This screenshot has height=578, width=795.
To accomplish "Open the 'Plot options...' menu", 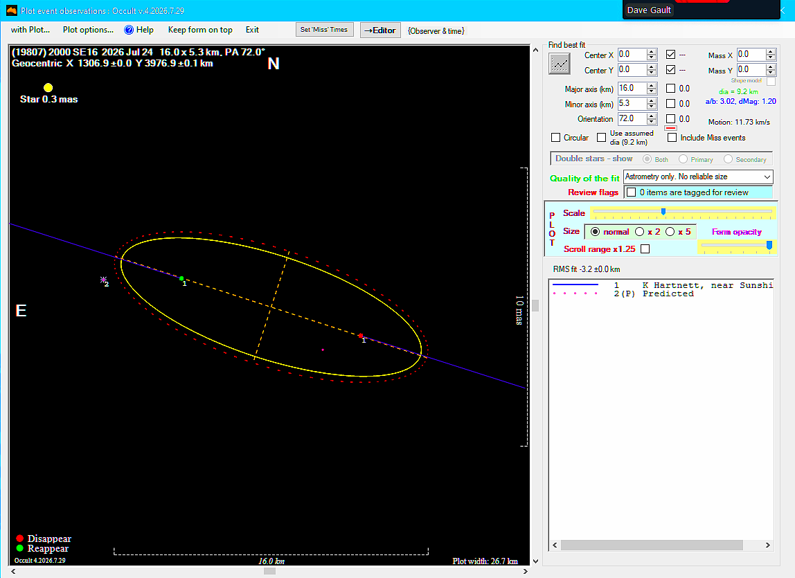I will (88, 30).
